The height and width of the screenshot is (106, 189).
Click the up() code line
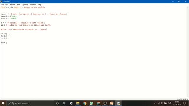coord(26,25)
